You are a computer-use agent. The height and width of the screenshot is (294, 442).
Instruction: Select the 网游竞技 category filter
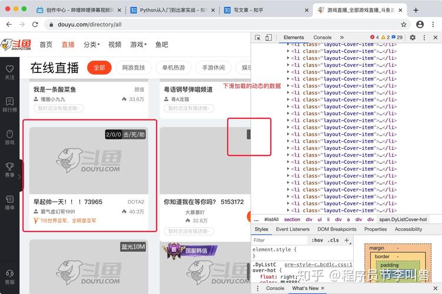pyautogui.click(x=134, y=68)
